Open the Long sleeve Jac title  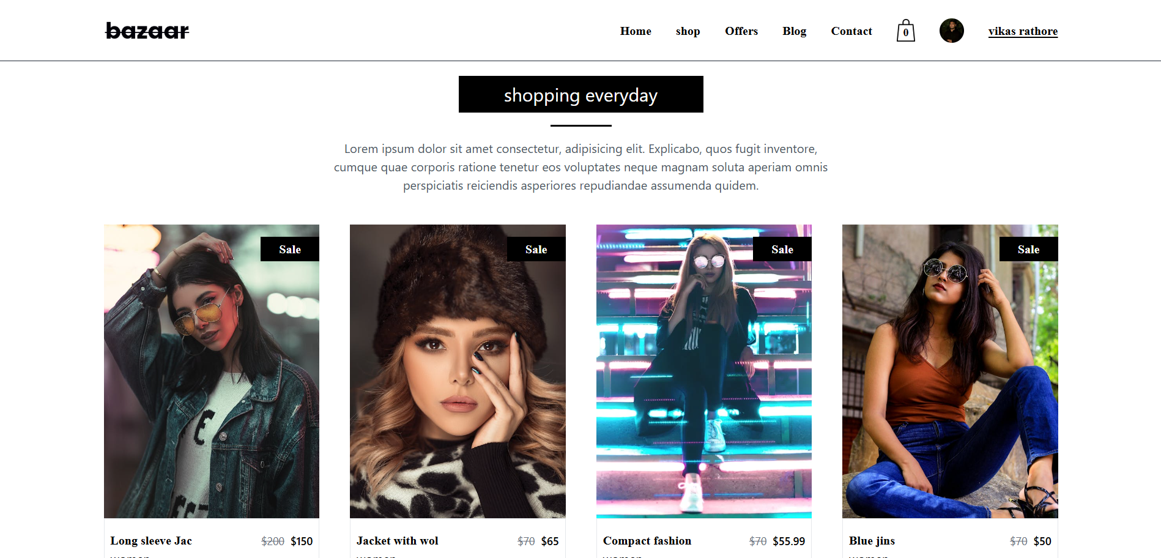[151, 541]
